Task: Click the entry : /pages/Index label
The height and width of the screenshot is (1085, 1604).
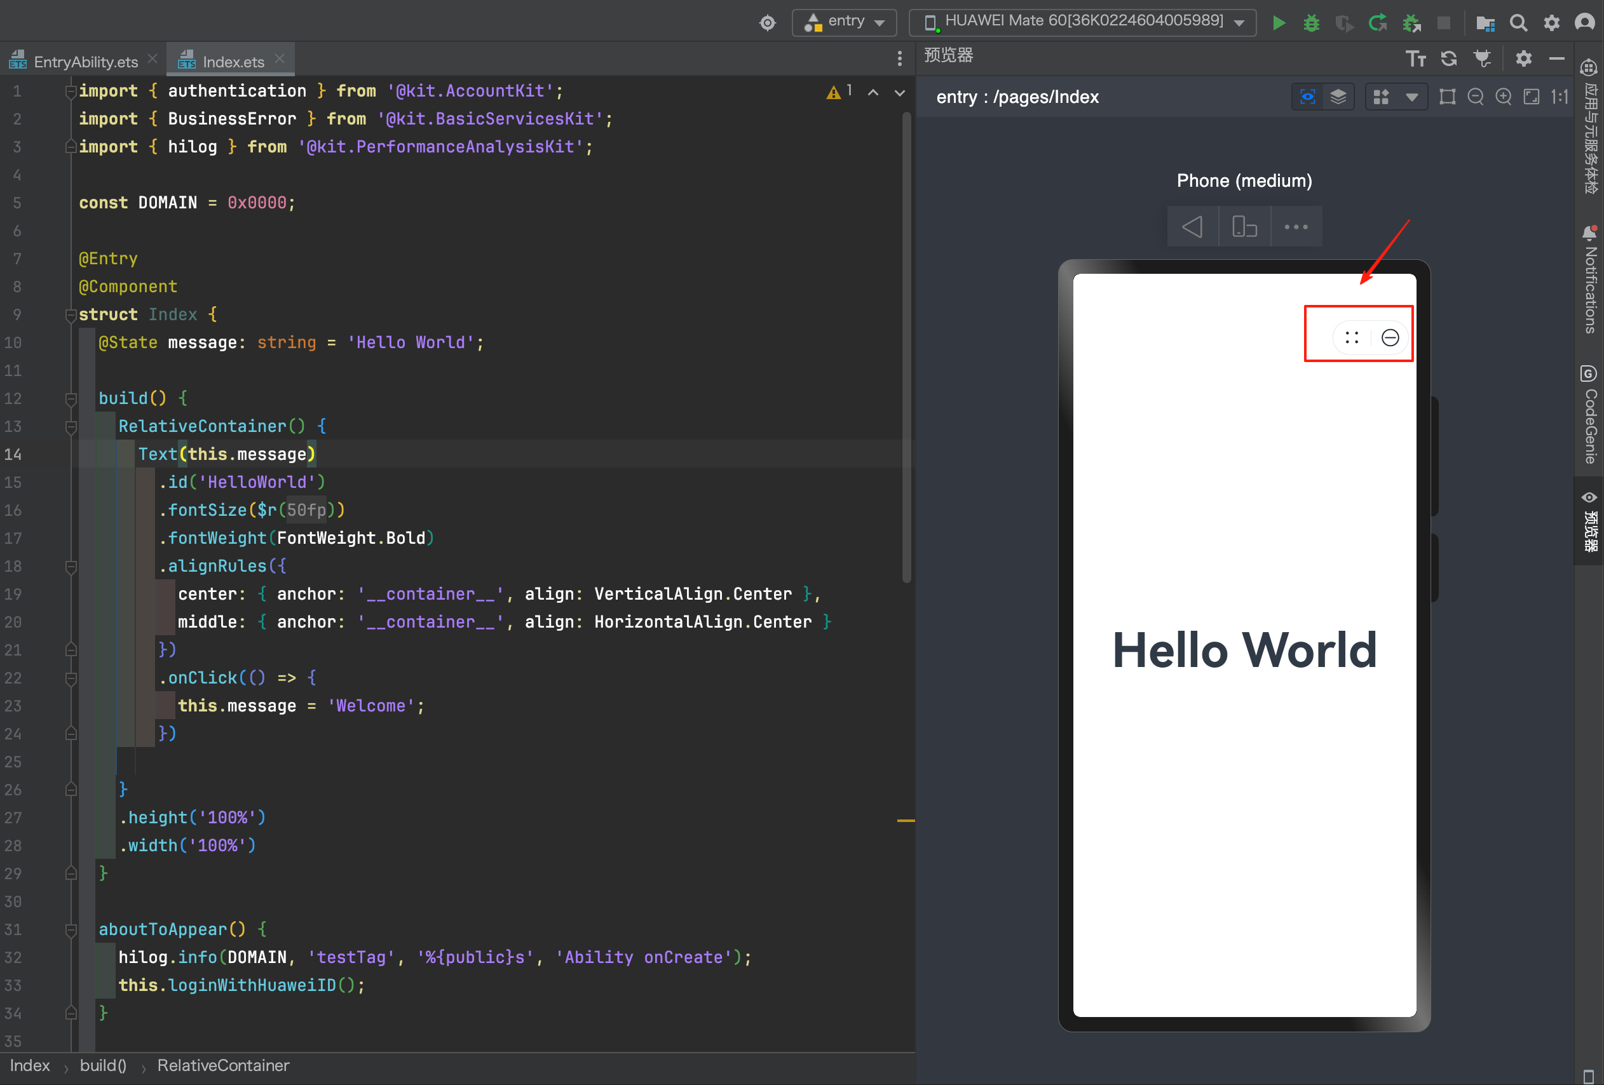Action: (x=1017, y=97)
